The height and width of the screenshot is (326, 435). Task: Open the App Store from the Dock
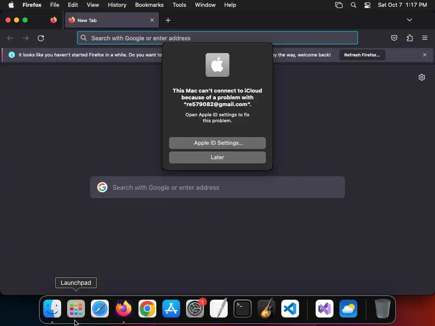coord(171,309)
